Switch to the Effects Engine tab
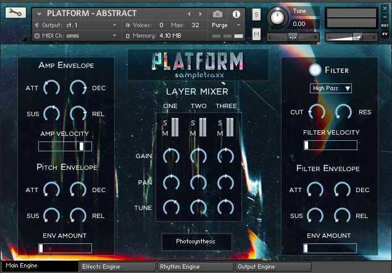The image size is (392, 273). [117, 267]
